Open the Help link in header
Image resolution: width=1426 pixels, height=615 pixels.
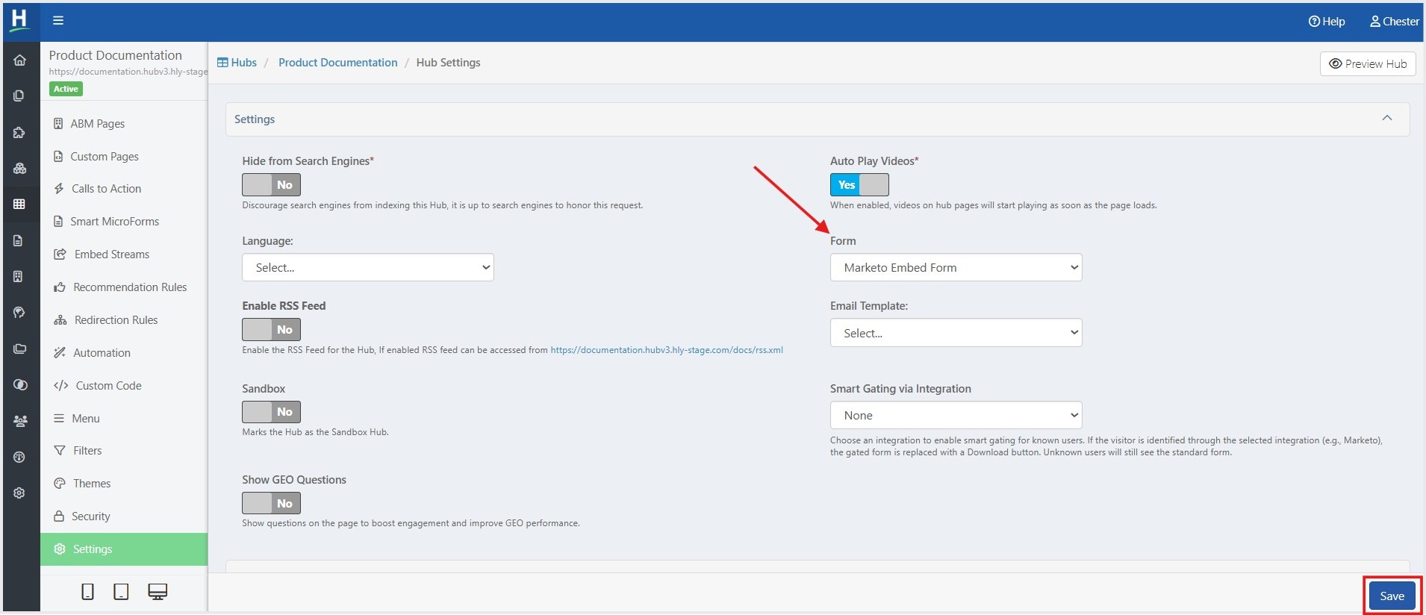coord(1327,22)
